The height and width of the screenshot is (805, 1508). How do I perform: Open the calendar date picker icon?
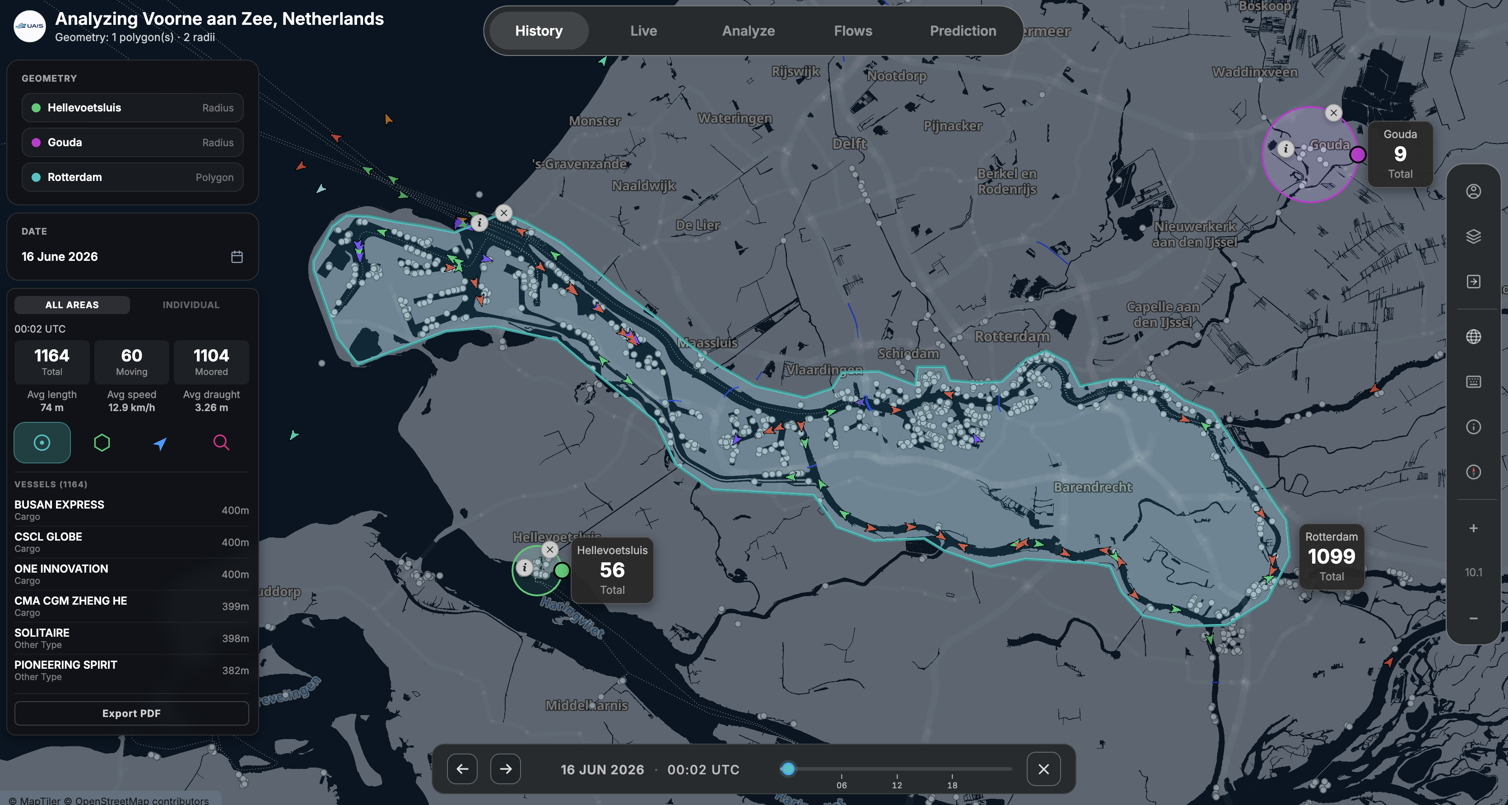tap(237, 257)
